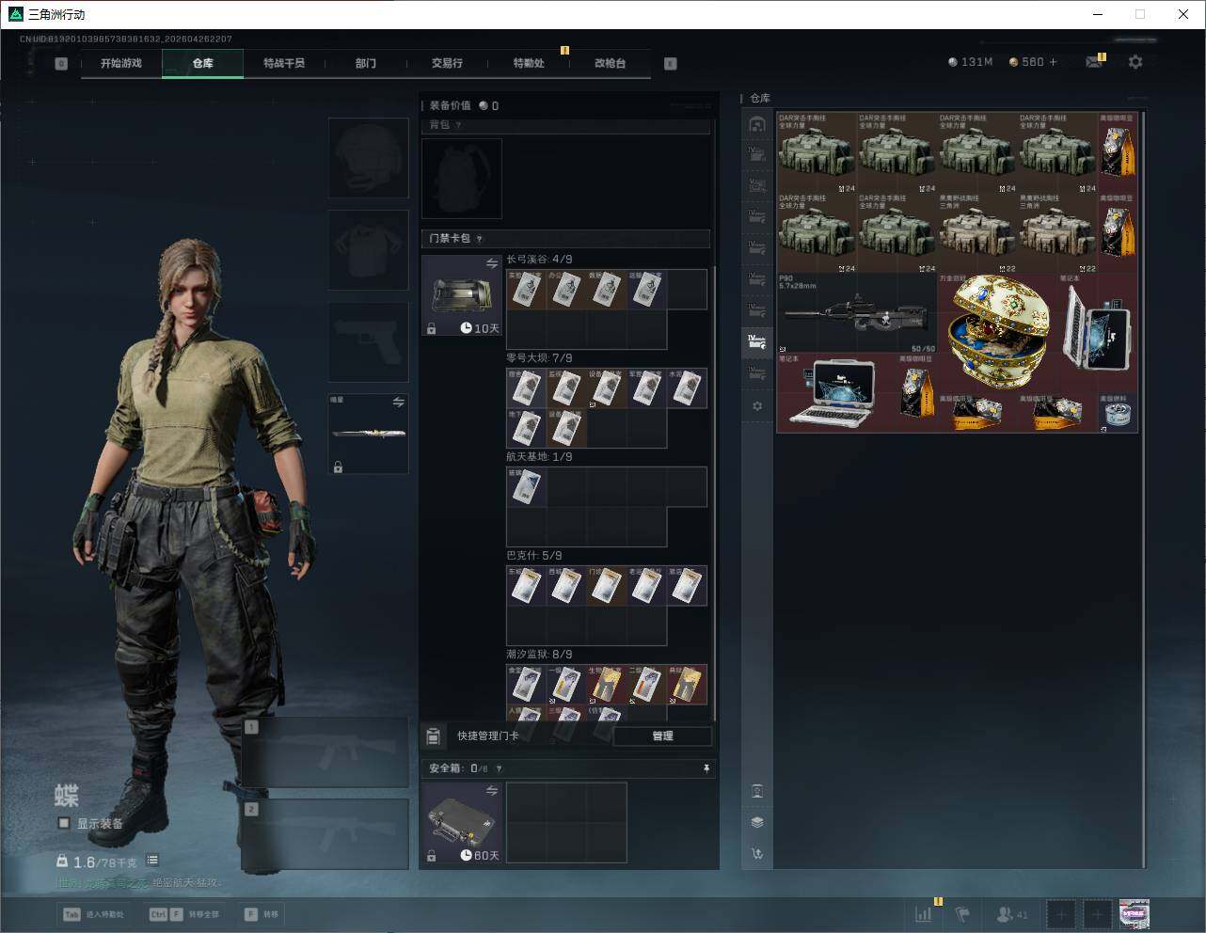Open the weight details list icon
Image resolution: width=1206 pixels, height=933 pixels.
152,861
